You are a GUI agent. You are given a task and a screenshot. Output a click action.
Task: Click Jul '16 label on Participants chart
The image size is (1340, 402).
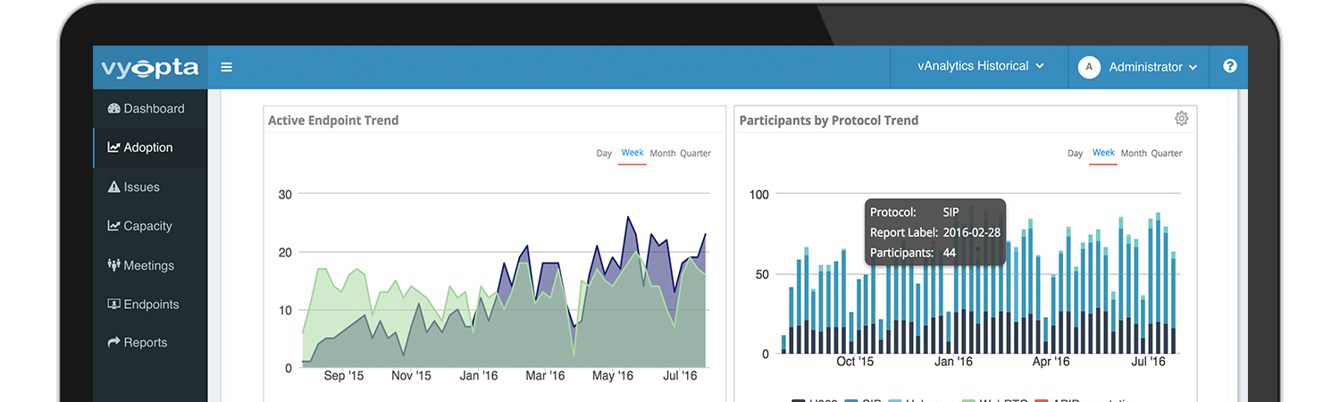pos(1149,362)
